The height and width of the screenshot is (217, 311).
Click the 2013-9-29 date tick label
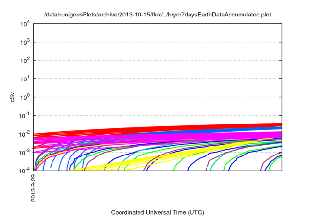34,188
